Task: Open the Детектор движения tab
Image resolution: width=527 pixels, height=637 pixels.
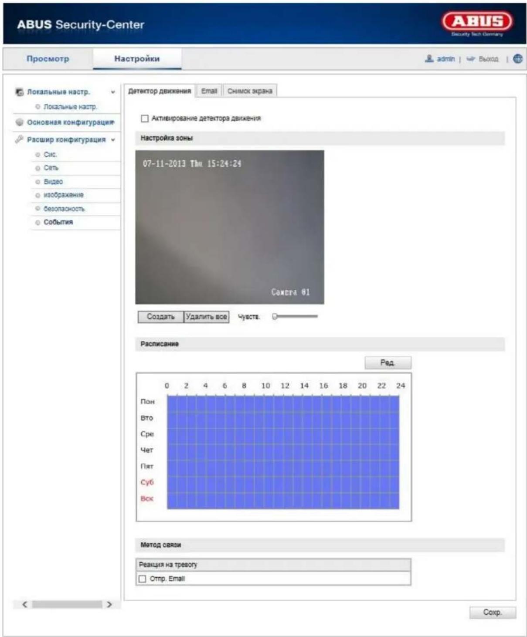Action: pos(160,91)
